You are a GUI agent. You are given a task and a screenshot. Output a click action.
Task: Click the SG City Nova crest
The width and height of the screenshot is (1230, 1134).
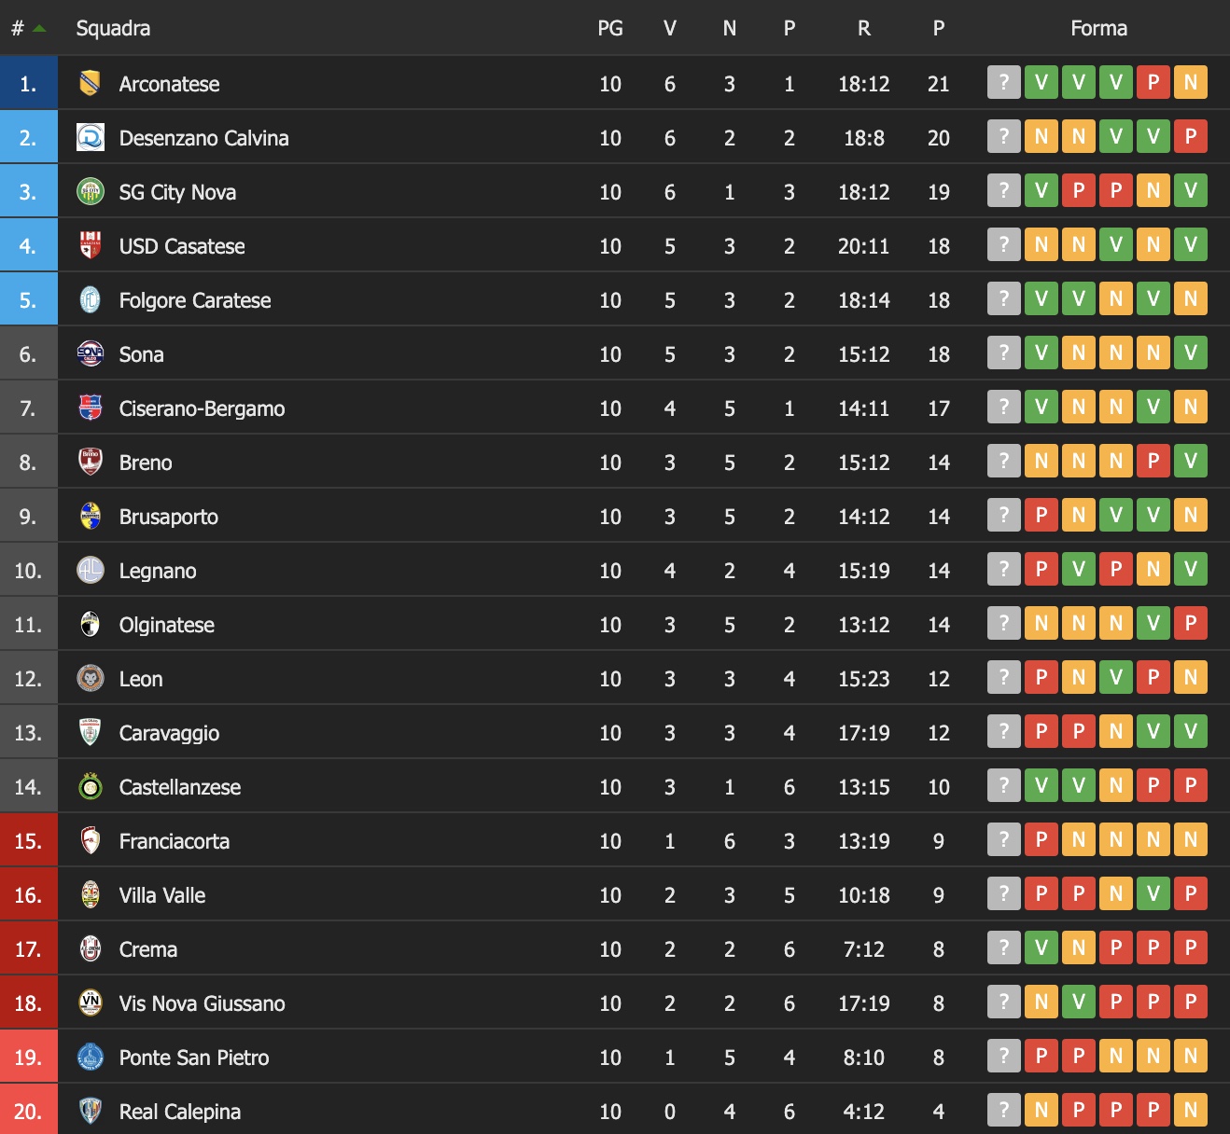[x=90, y=192]
